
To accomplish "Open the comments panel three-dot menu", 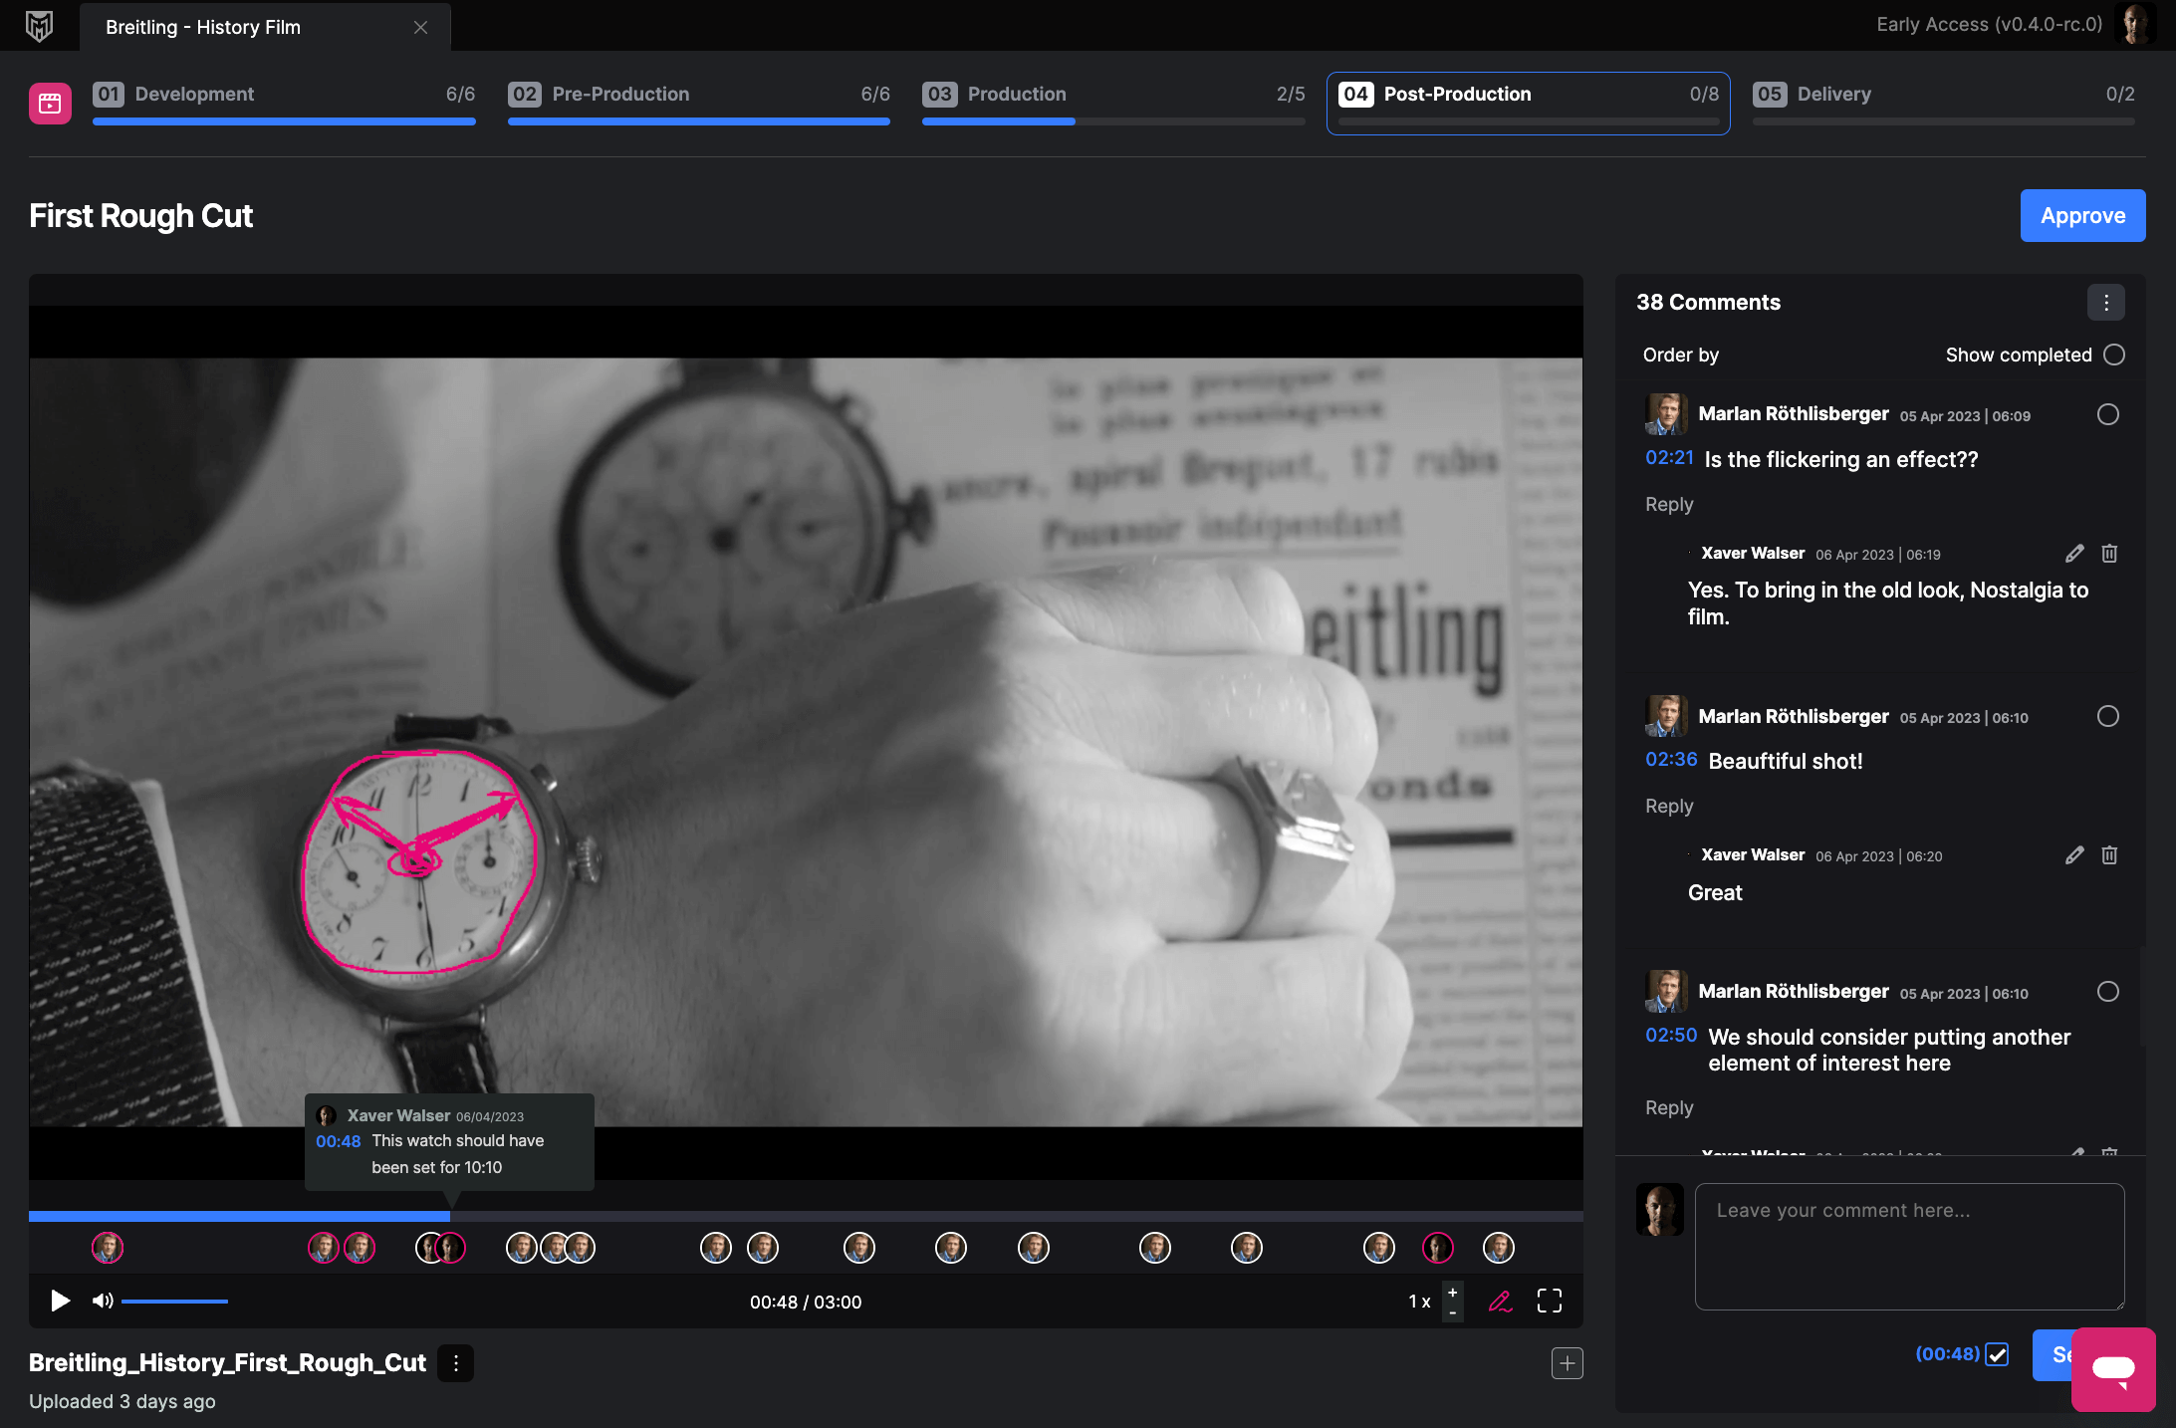I will [2105, 303].
